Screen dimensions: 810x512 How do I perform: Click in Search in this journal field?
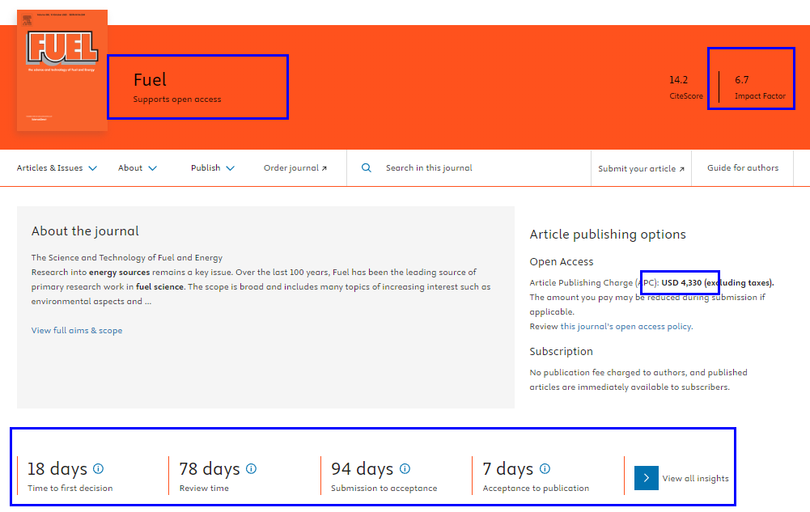tap(469, 168)
